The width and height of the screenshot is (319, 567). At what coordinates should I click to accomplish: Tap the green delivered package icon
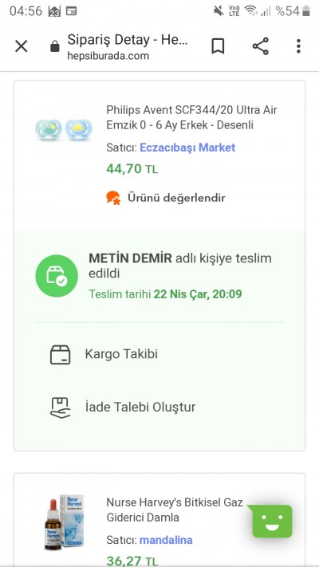pyautogui.click(x=57, y=276)
